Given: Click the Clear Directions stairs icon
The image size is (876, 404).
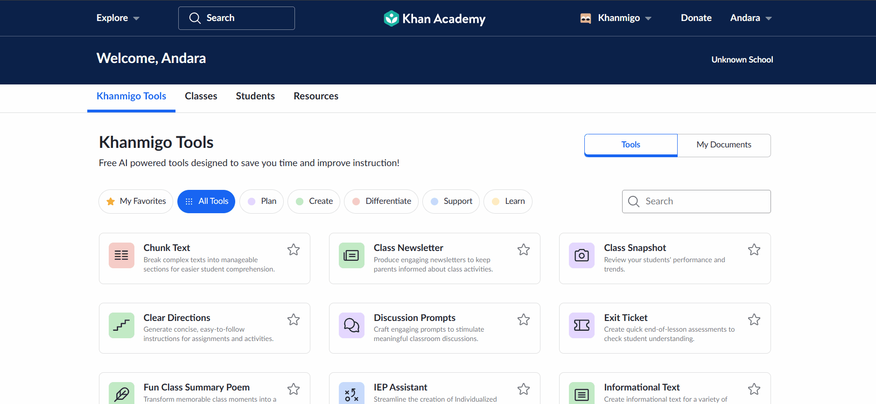Looking at the screenshot, I should pos(121,325).
